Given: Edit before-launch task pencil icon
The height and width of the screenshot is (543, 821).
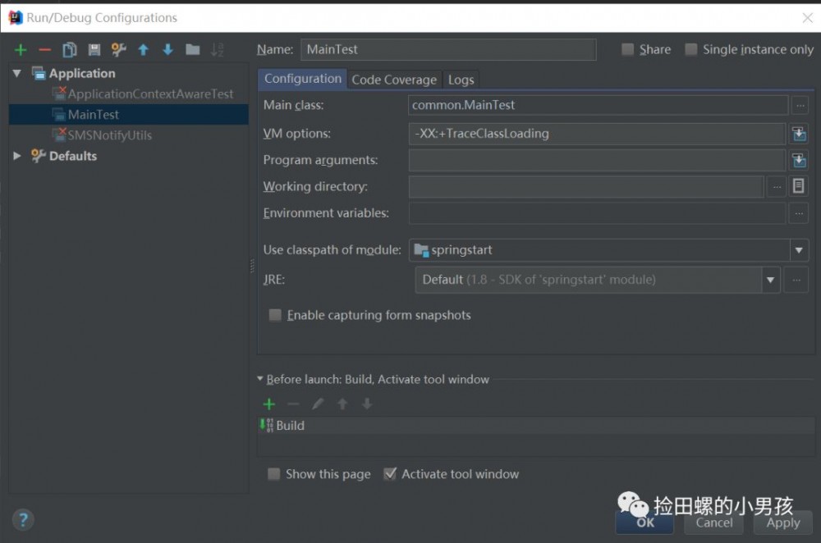Looking at the screenshot, I should 318,404.
